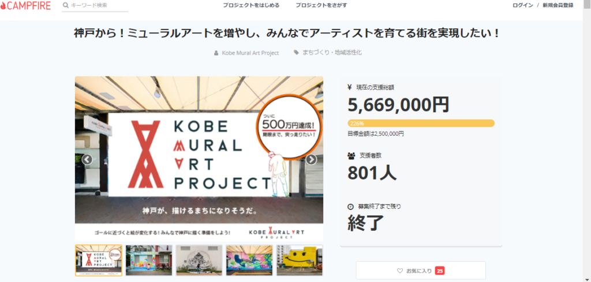Click the scrollbar down arrow
The height and width of the screenshot is (282, 591).
[x=586, y=279]
